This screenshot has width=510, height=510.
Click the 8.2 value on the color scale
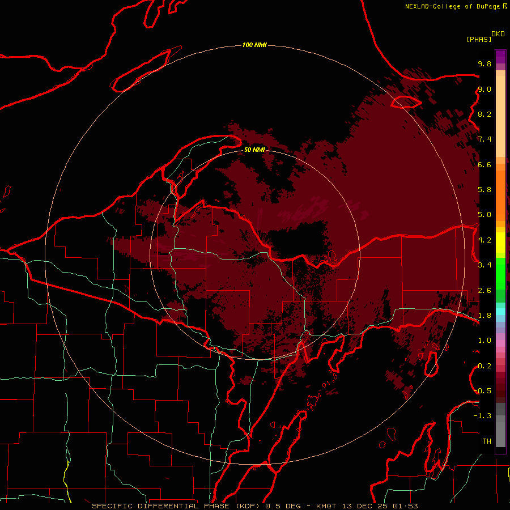[484, 114]
